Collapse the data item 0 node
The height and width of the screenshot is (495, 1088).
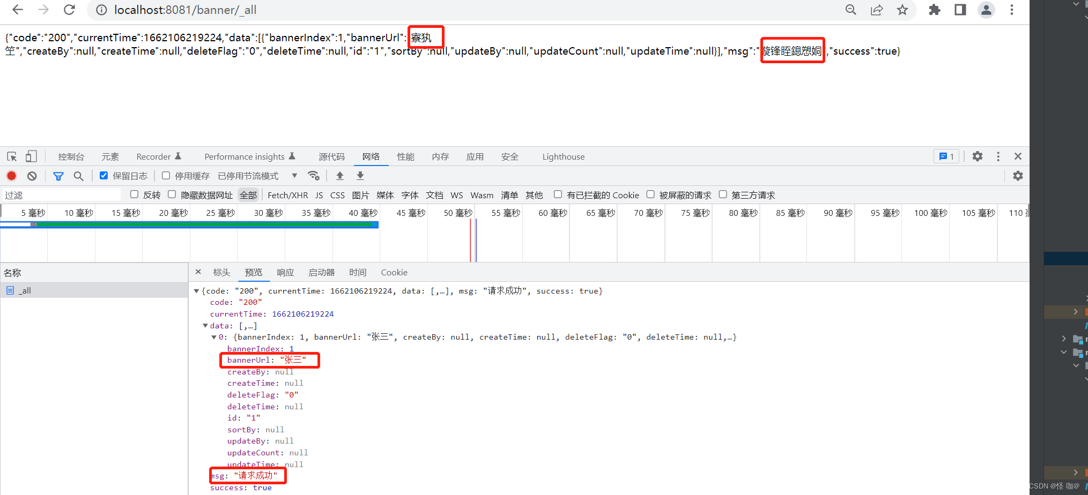coord(214,337)
